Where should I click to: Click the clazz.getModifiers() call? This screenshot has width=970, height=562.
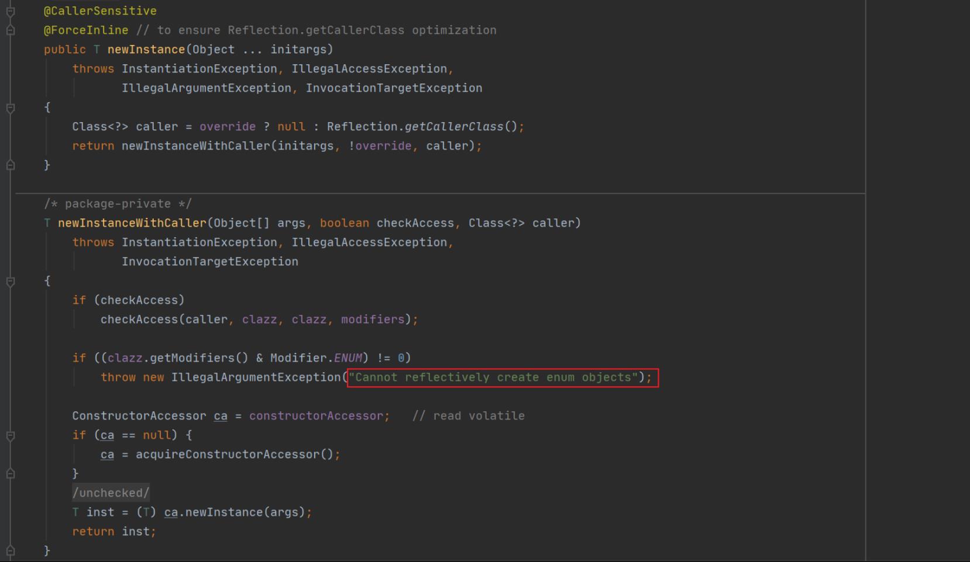[178, 358]
